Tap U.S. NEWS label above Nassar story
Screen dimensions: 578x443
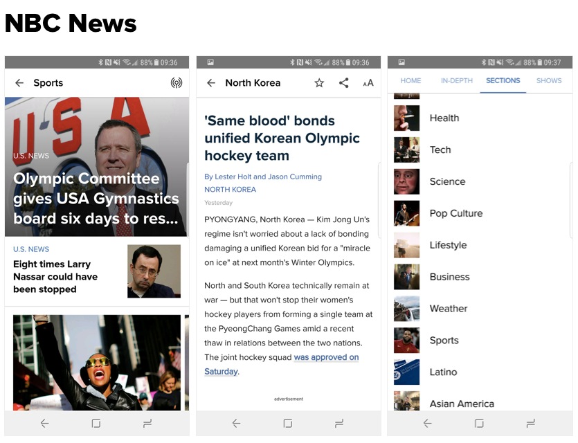31,249
